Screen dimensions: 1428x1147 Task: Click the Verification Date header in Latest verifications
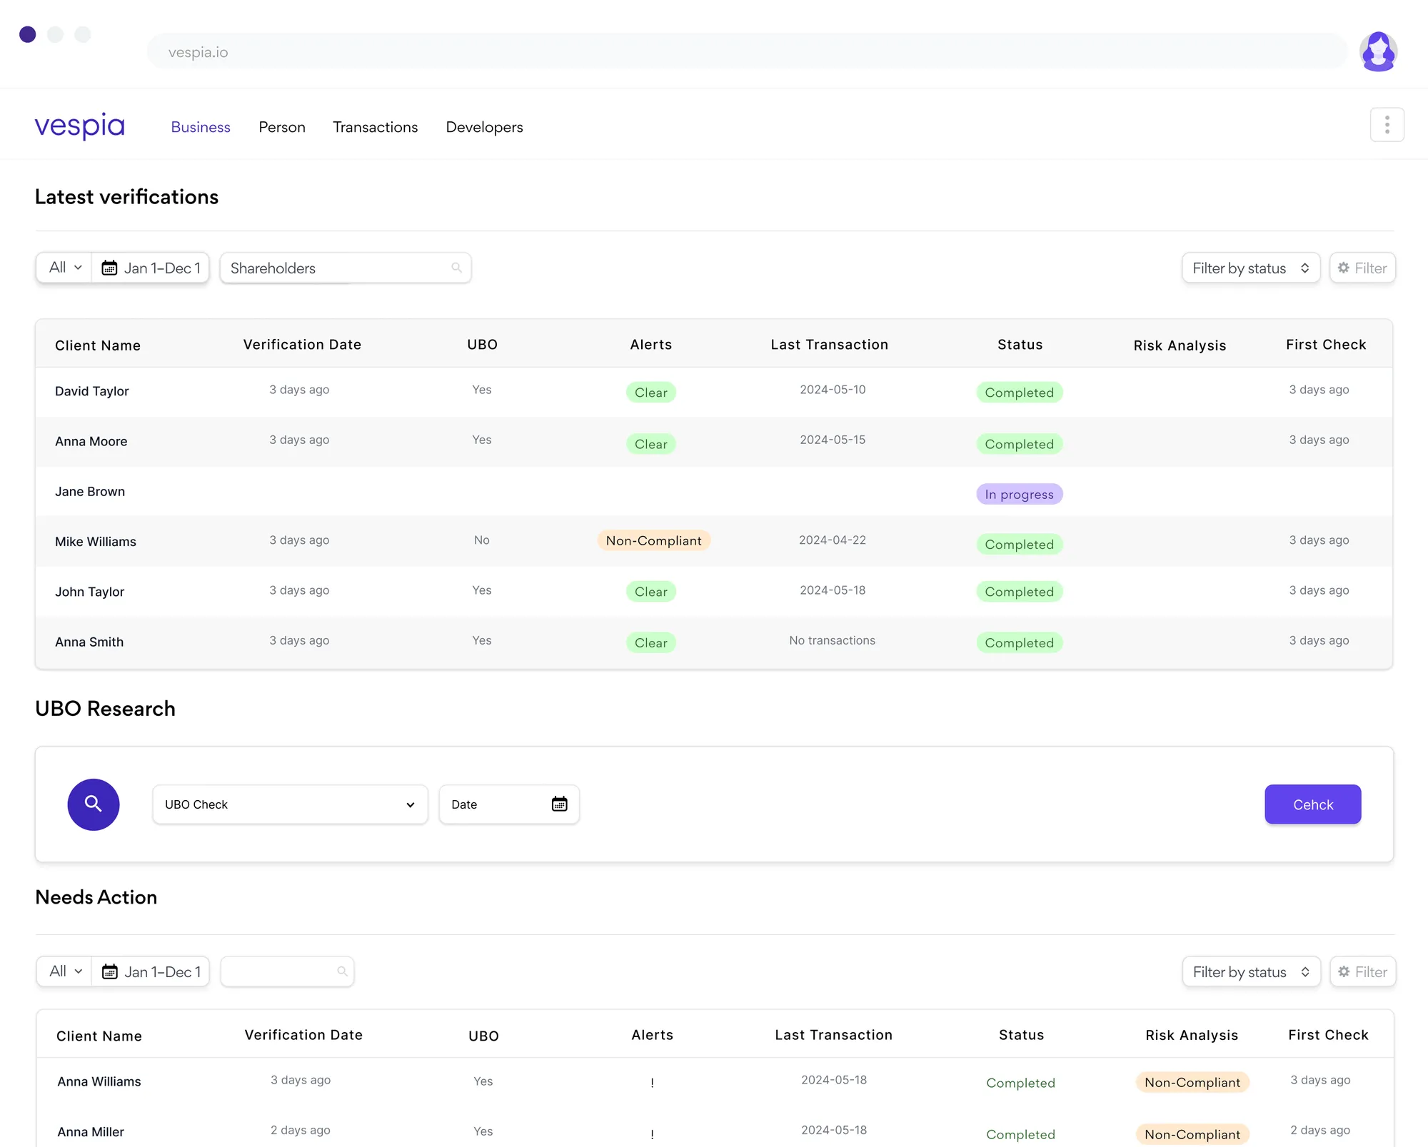pyautogui.click(x=302, y=345)
